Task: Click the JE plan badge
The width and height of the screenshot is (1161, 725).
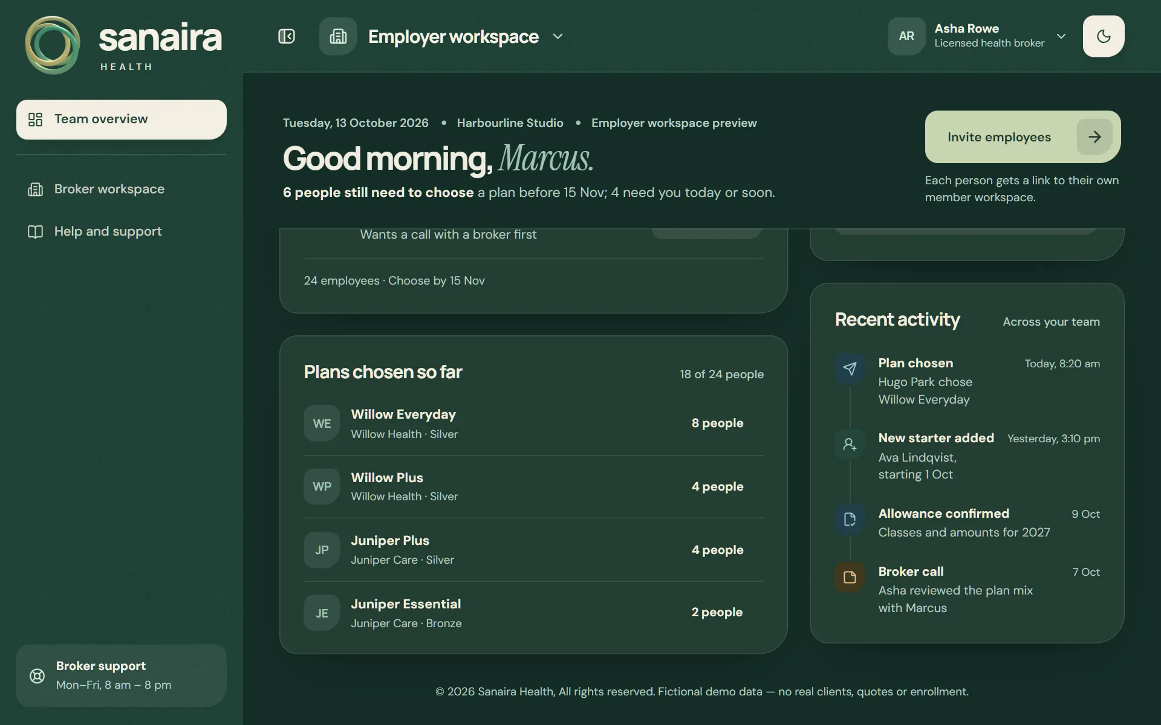Action: [x=322, y=613]
